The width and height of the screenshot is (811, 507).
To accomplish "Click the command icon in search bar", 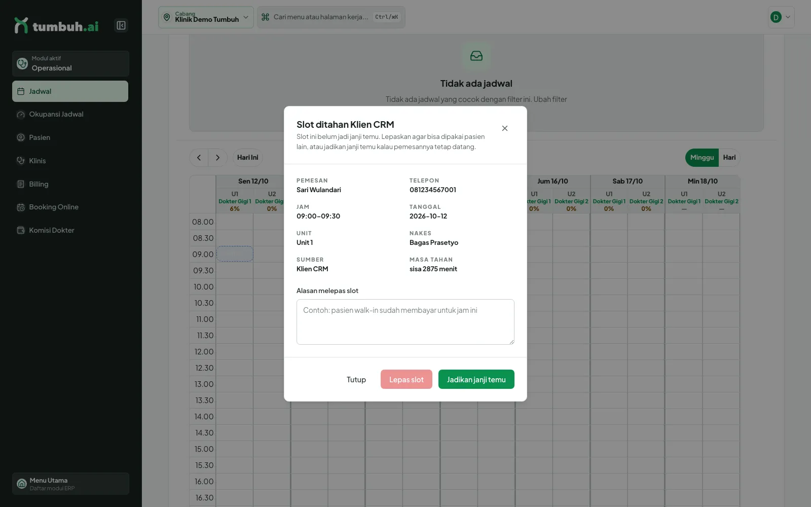I will coord(265,17).
